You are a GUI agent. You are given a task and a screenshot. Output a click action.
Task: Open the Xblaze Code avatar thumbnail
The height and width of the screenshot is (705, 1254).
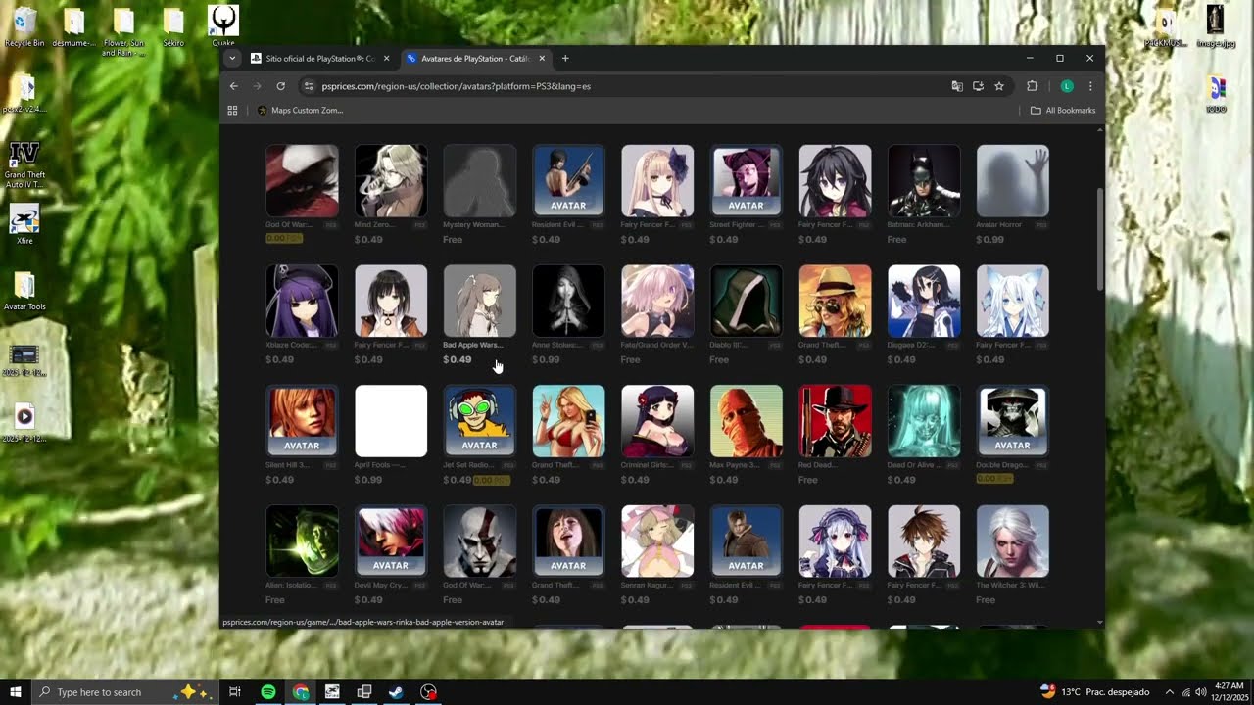[x=302, y=301]
